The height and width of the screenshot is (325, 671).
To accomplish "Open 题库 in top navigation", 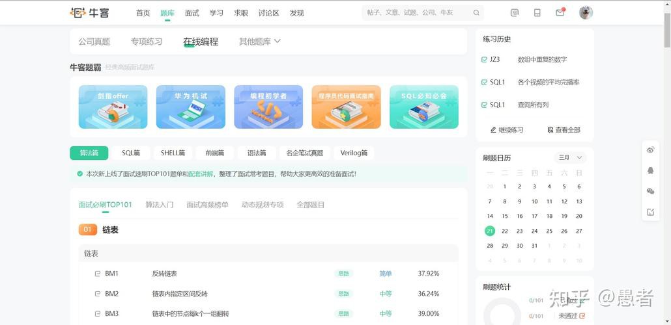I will tap(167, 13).
